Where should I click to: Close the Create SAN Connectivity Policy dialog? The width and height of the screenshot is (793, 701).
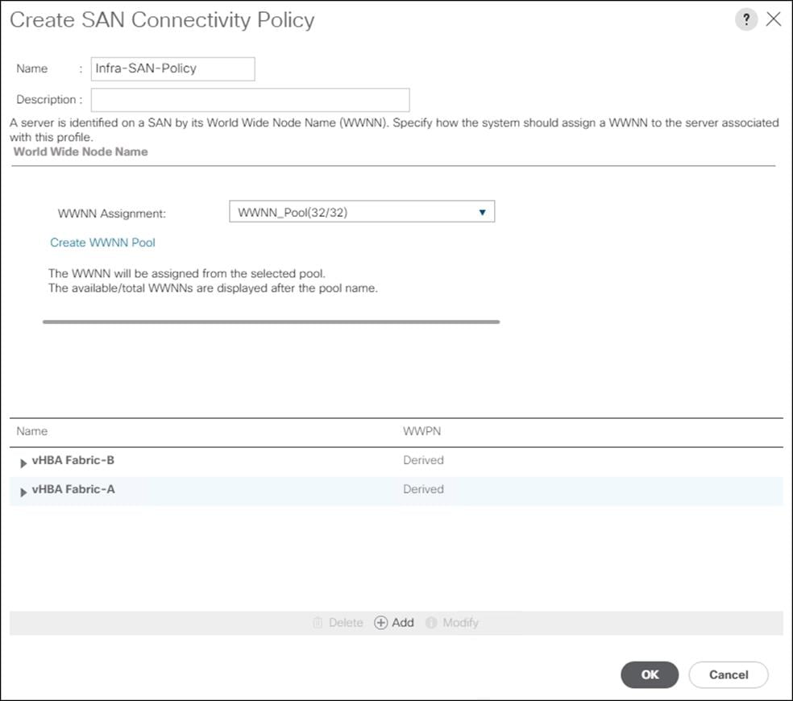(x=774, y=19)
